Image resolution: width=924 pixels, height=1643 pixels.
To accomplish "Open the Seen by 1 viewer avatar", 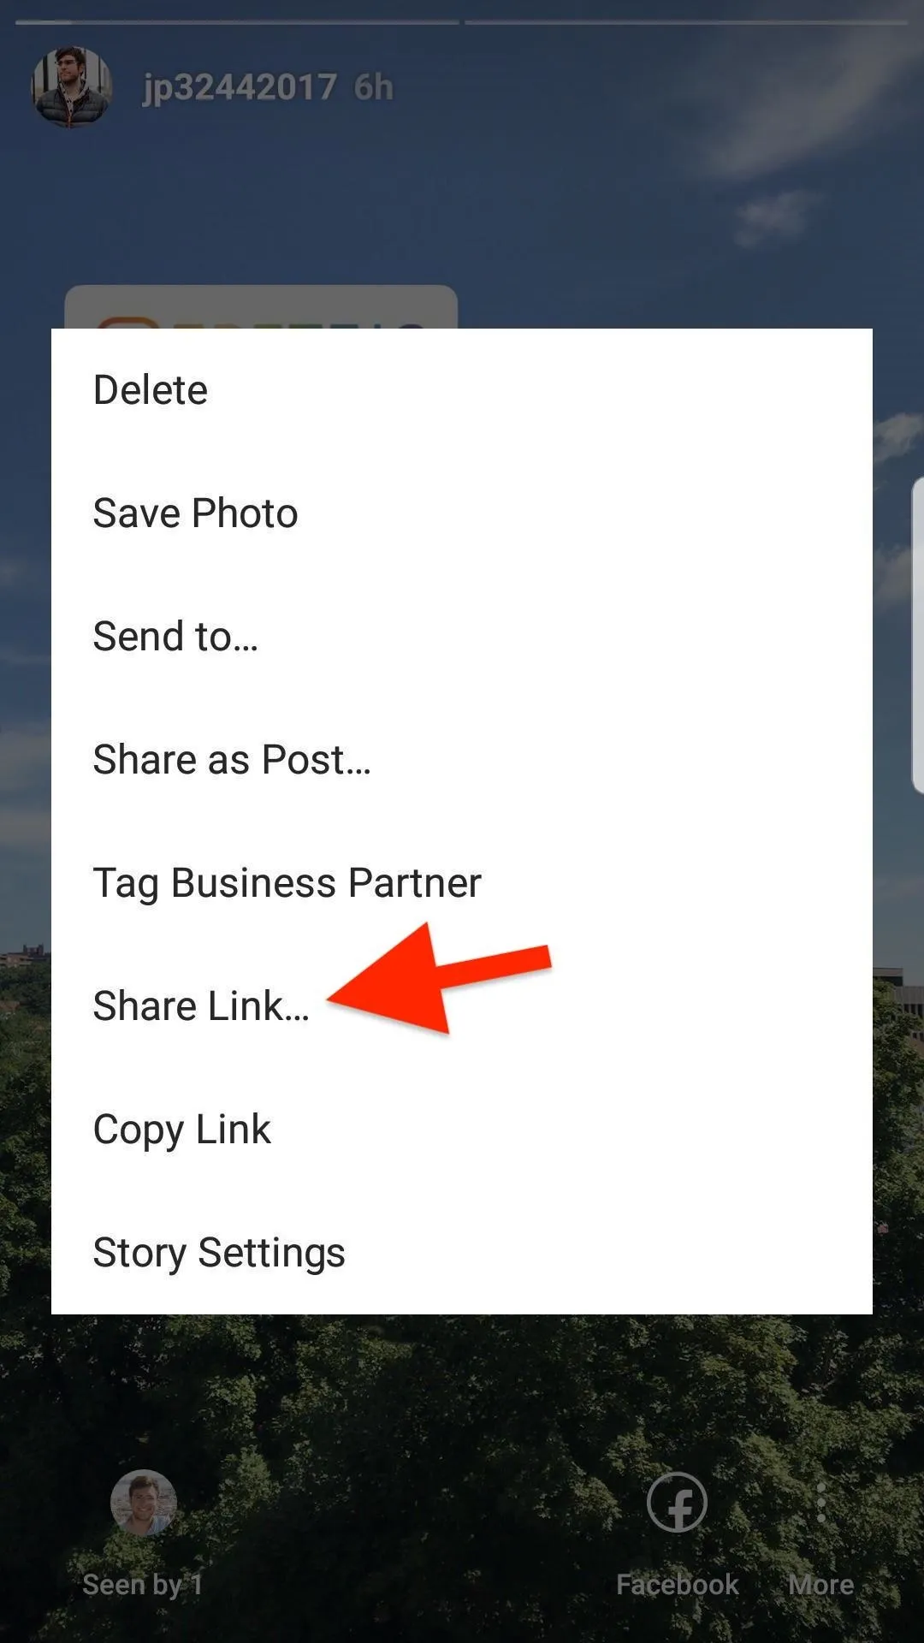I will point(144,1503).
